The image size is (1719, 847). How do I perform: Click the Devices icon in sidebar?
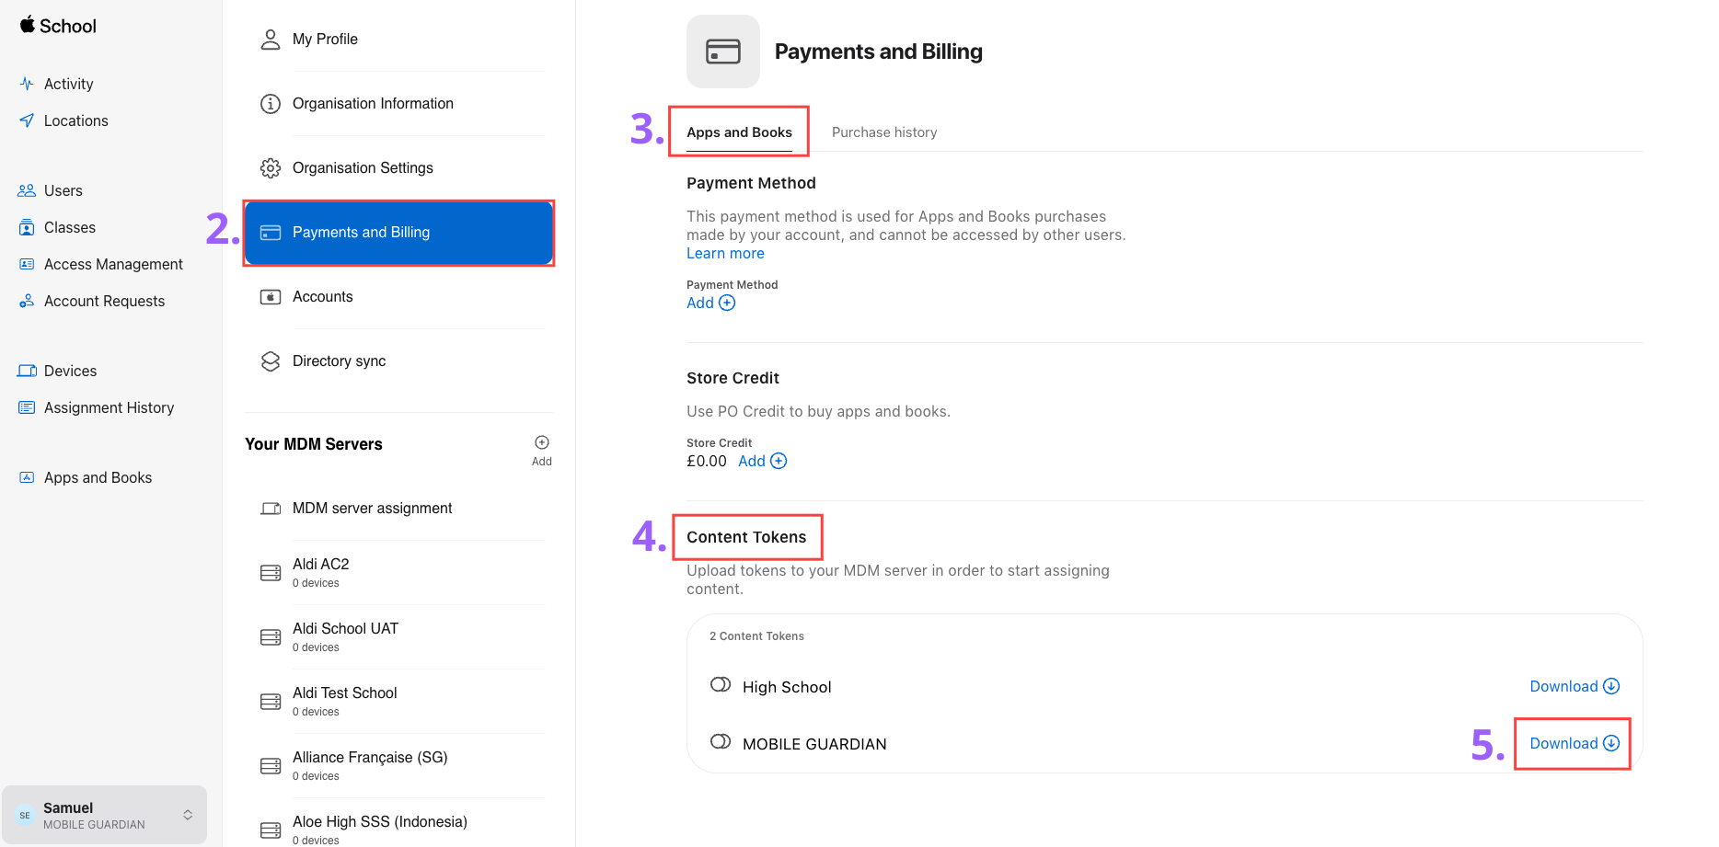(x=27, y=371)
